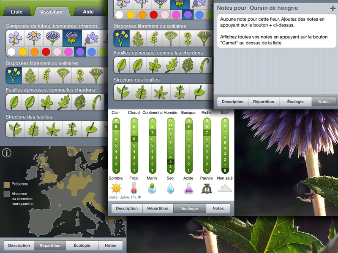Open Écologie tab in the notes panel
338x253 pixels.
(295, 102)
